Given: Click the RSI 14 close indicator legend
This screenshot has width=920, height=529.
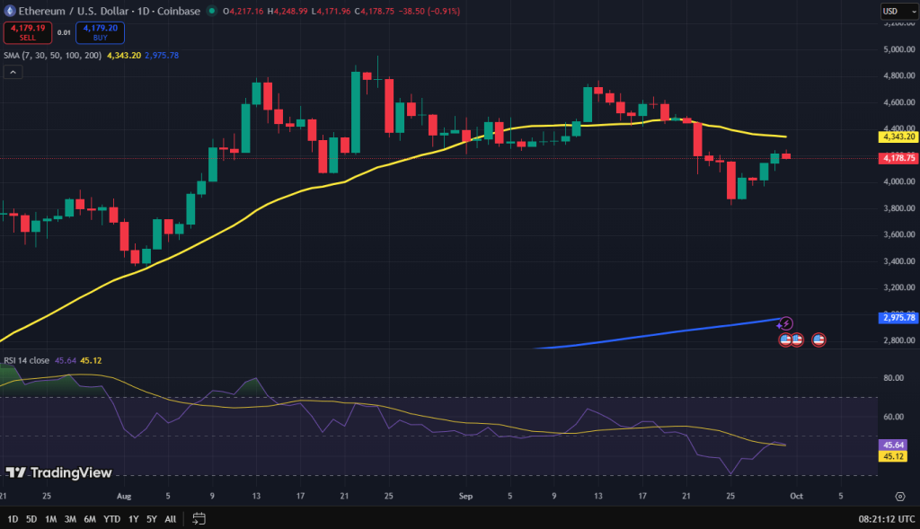Looking at the screenshot, I should click(x=26, y=360).
